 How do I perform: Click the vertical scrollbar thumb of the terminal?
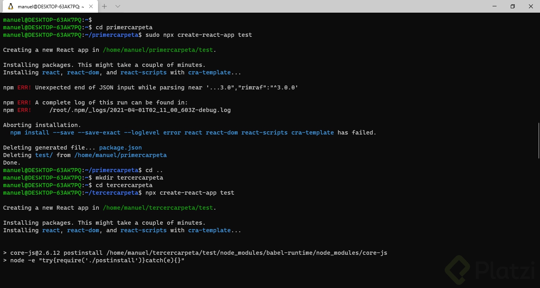pyautogui.click(x=538, y=141)
